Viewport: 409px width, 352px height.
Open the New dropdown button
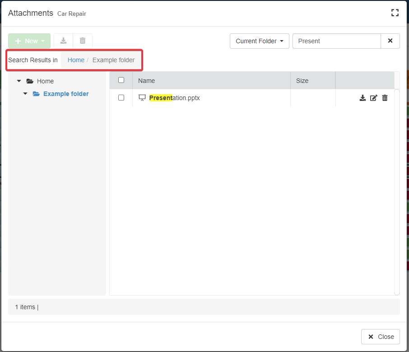pyautogui.click(x=29, y=41)
